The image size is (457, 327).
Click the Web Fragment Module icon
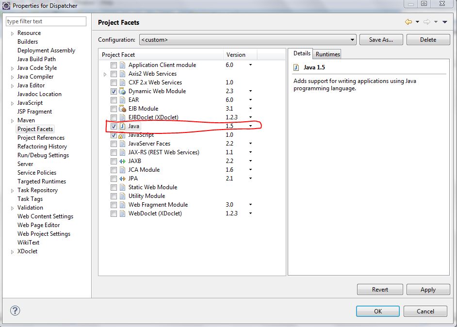pyautogui.click(x=123, y=205)
